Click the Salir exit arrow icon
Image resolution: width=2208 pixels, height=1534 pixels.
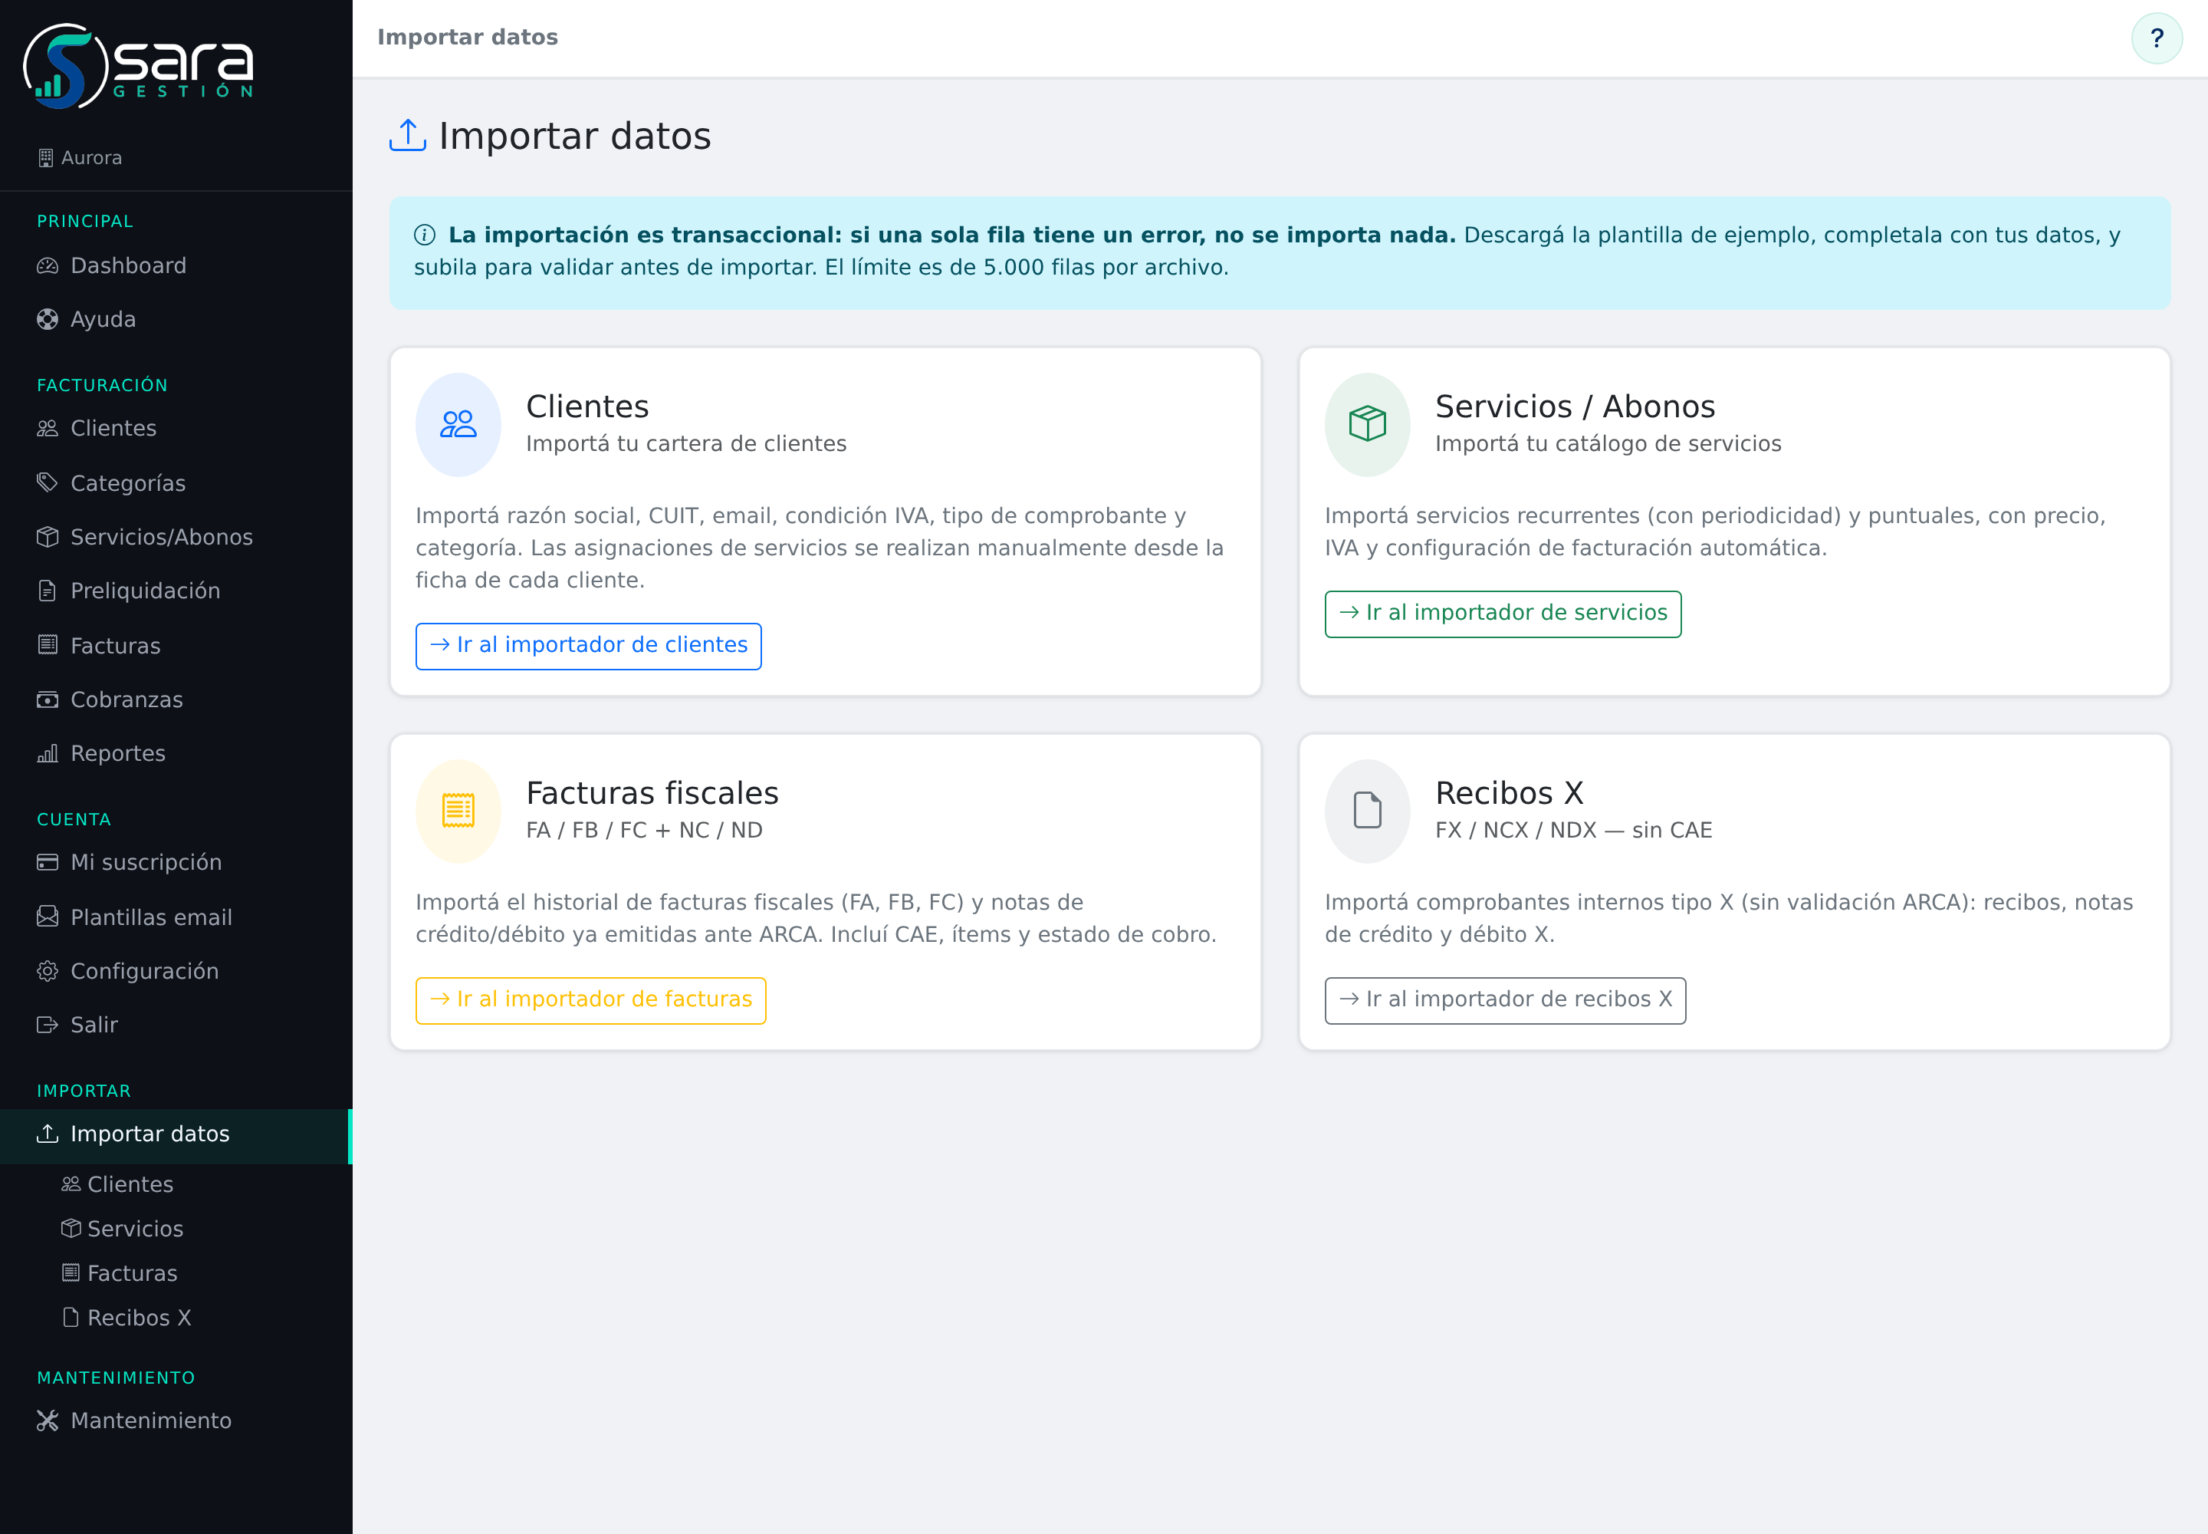point(47,1025)
